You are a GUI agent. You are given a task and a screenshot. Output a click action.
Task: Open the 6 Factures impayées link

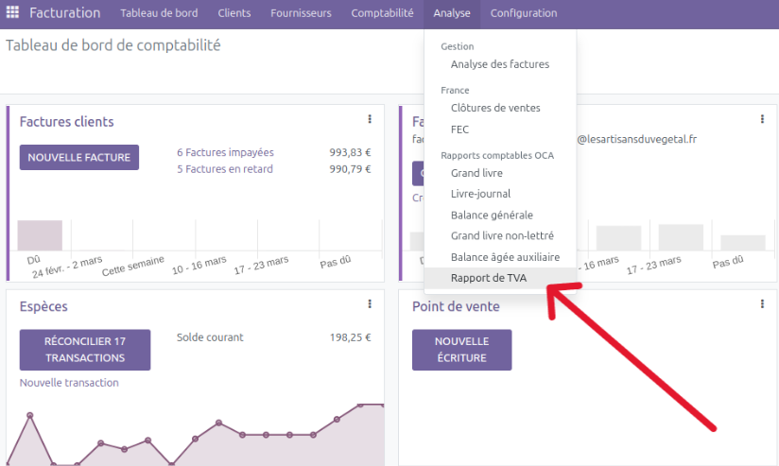coord(225,152)
